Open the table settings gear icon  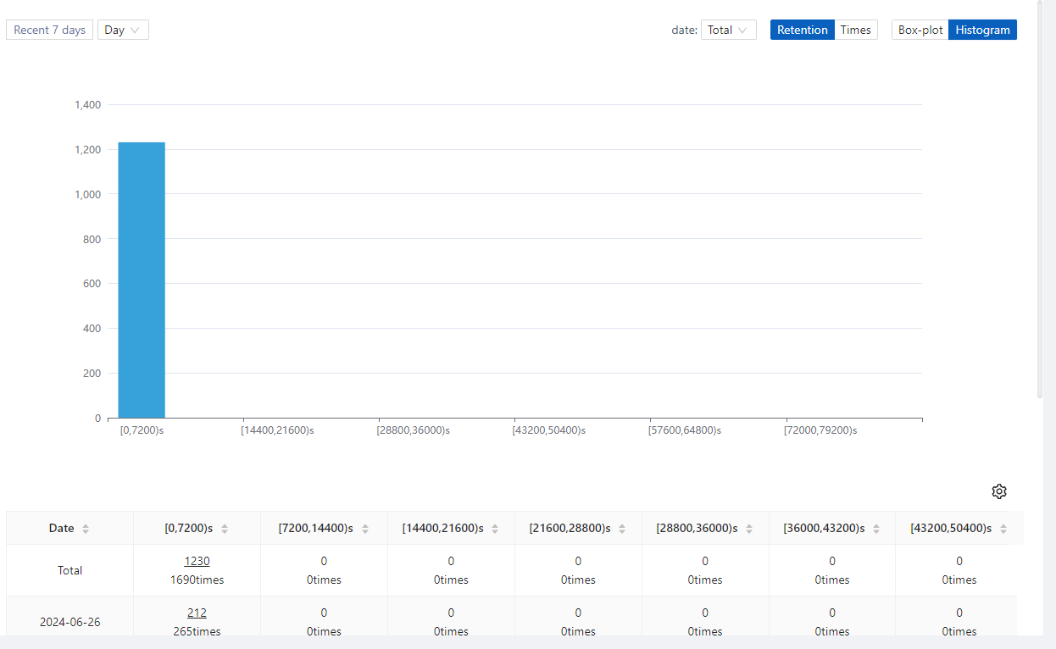pyautogui.click(x=999, y=491)
